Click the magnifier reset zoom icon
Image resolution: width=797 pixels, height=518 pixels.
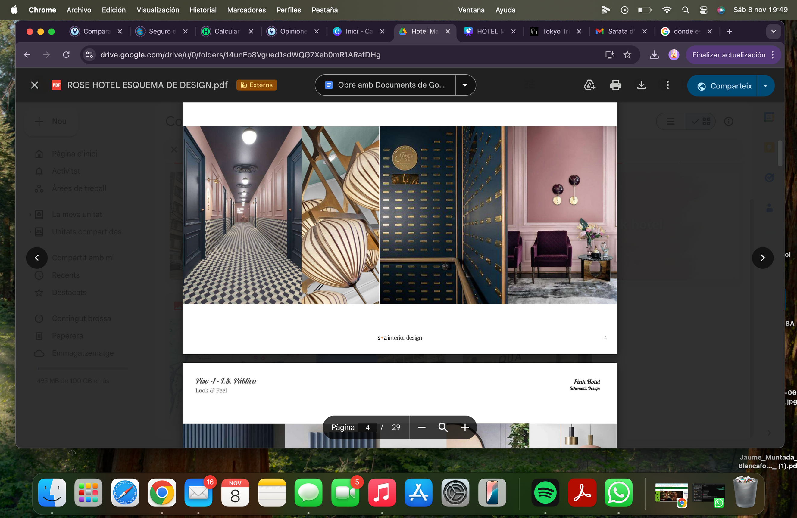coord(443,427)
